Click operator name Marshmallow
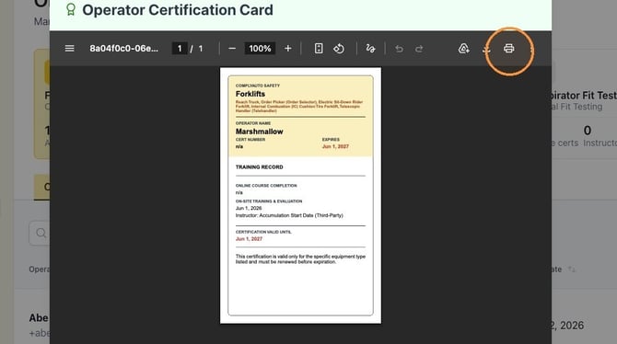The width and height of the screenshot is (617, 344). 260,132
